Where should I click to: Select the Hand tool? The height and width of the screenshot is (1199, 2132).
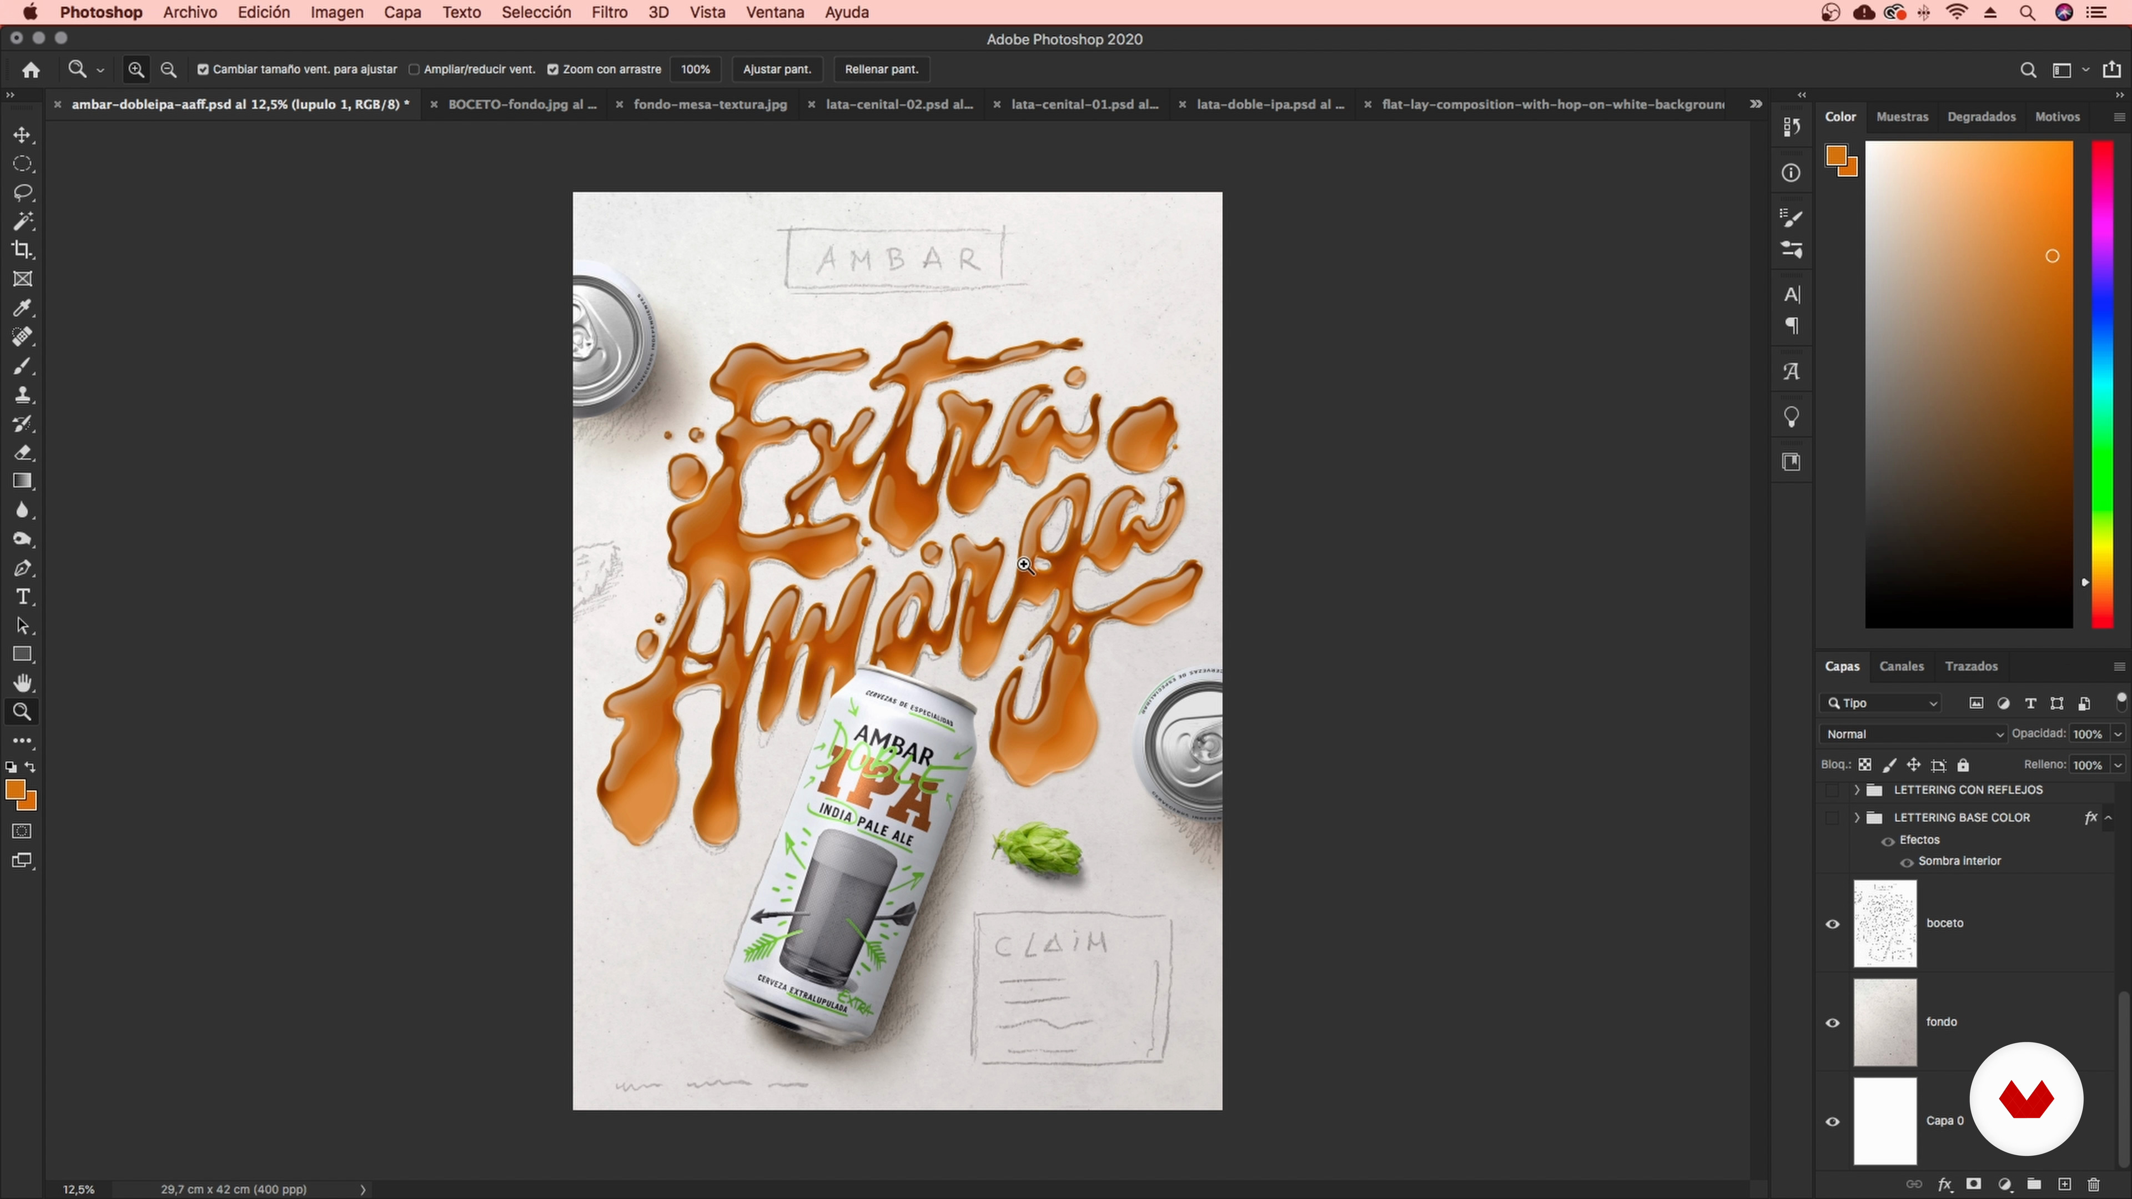(22, 683)
